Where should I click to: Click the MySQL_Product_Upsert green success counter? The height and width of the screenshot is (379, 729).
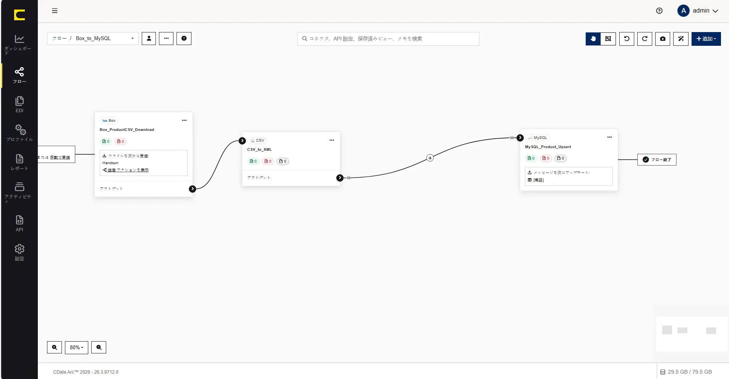coord(531,158)
